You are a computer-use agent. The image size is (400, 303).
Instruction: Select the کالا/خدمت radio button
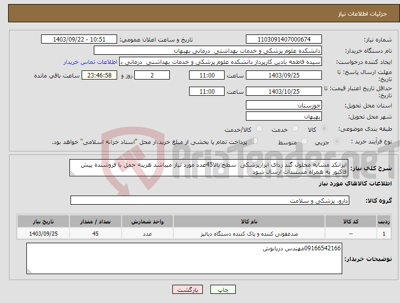pos(259,129)
